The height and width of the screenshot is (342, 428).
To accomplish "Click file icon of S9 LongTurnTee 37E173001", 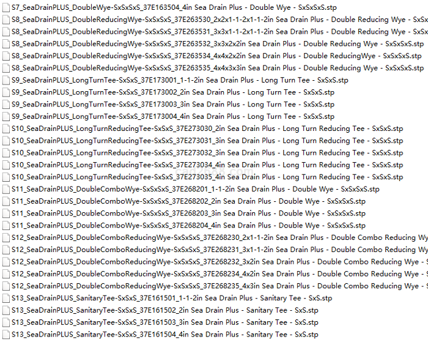I will [x=6, y=80].
